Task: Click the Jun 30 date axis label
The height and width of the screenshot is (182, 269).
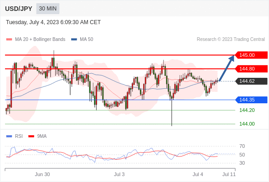Action: [42, 174]
